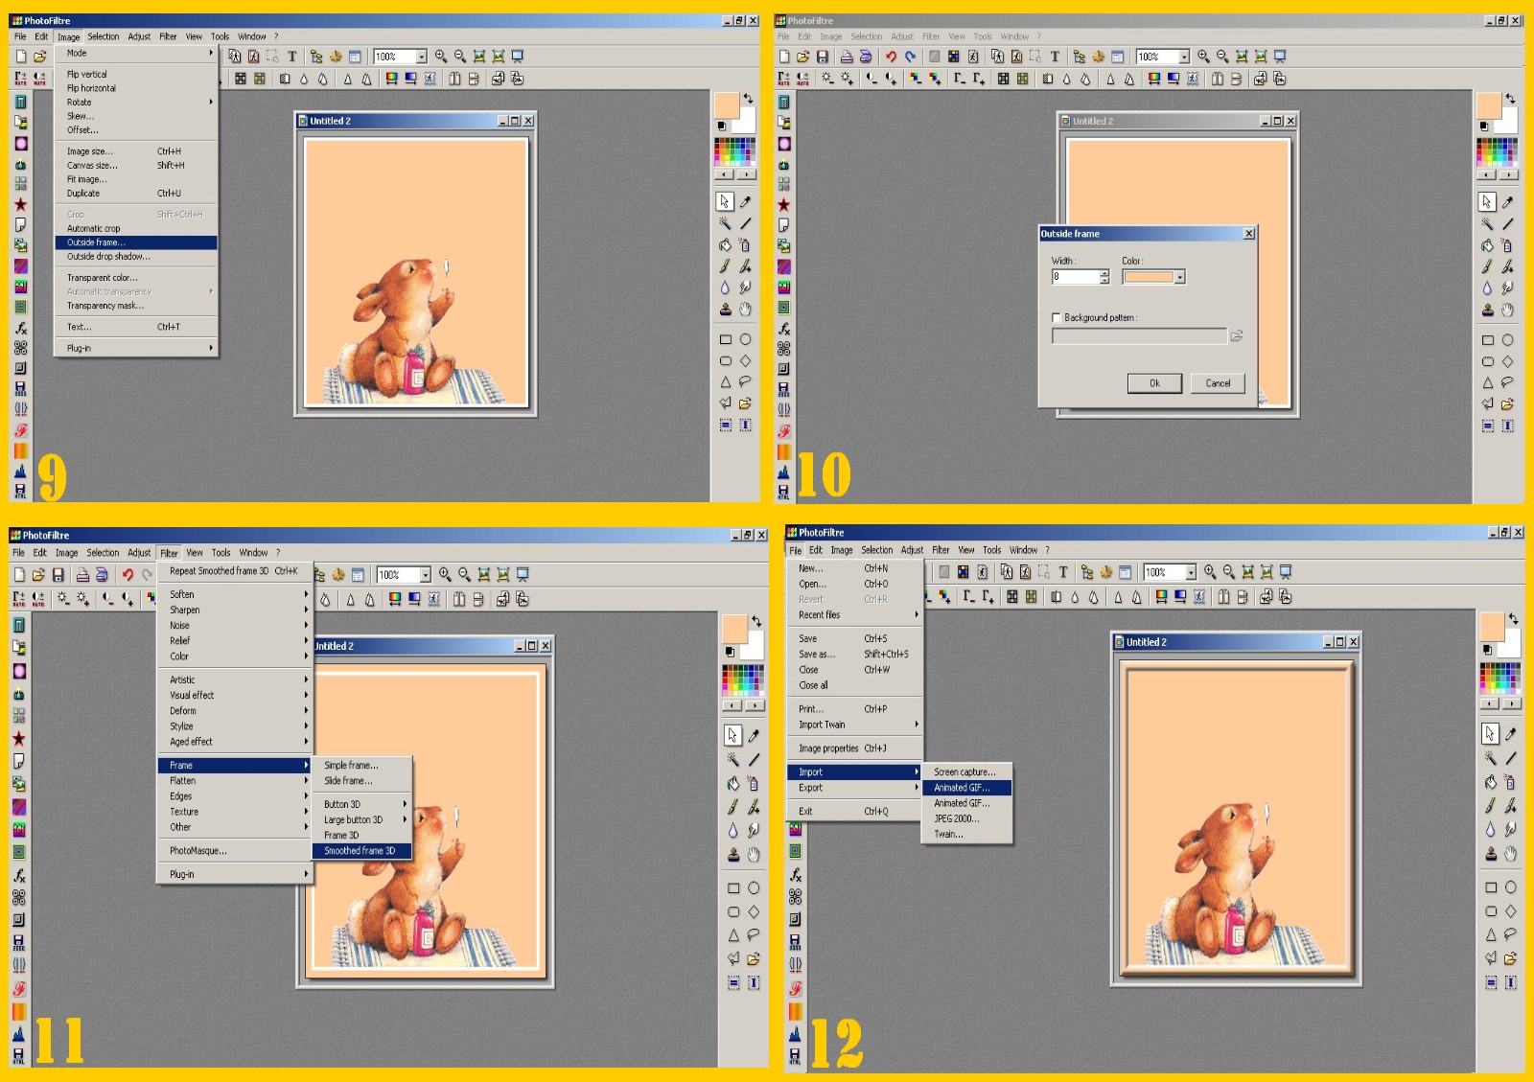
Task: Click the Width input field showing 8
Action: click(x=1075, y=277)
